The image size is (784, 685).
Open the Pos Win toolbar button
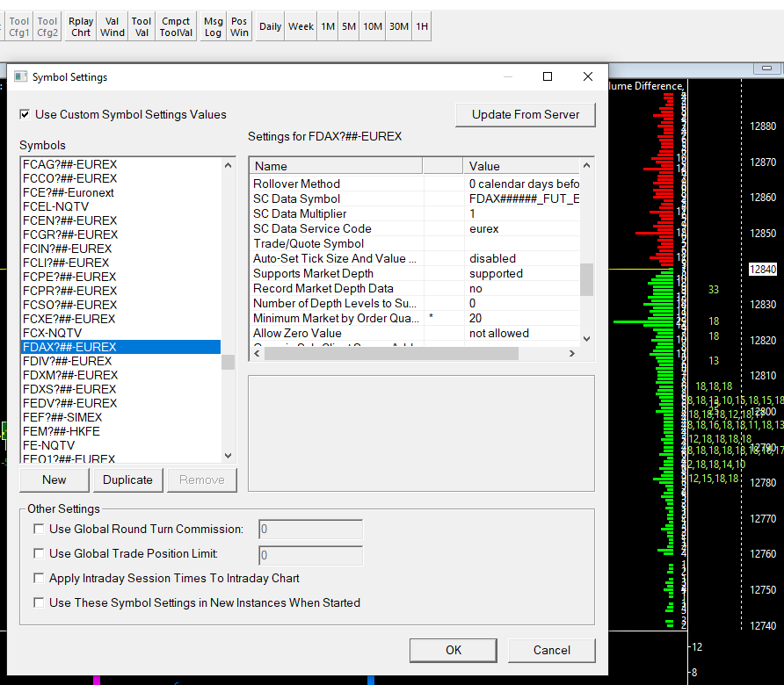[239, 27]
